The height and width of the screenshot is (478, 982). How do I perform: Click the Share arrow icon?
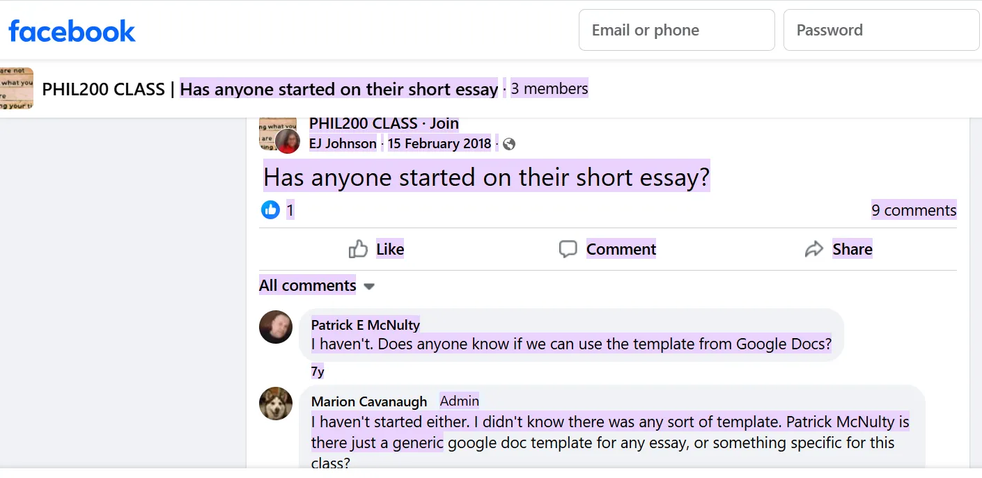[814, 249]
